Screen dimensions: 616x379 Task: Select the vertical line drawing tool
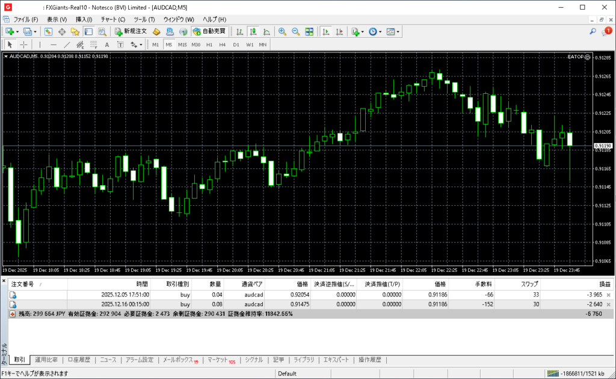pyautogui.click(x=40, y=45)
